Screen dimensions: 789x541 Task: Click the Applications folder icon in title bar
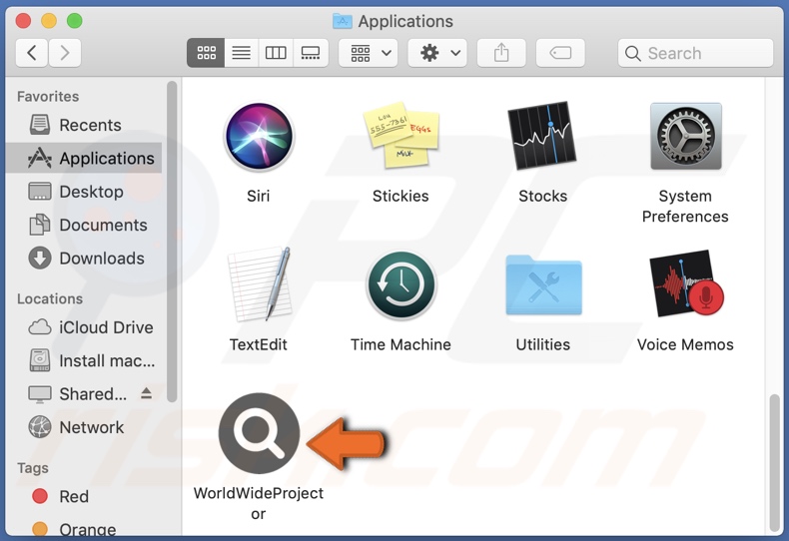pos(343,21)
